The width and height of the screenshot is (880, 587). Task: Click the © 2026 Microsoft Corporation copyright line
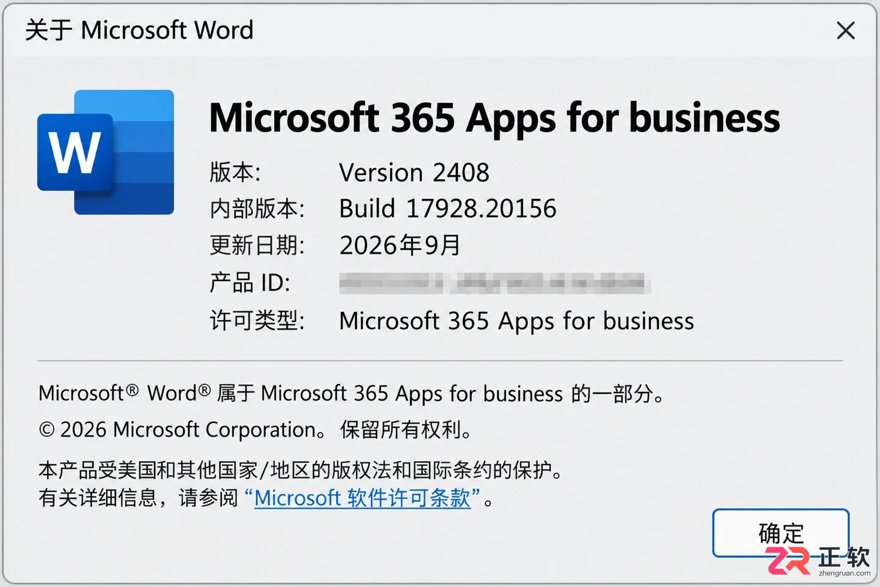[255, 430]
